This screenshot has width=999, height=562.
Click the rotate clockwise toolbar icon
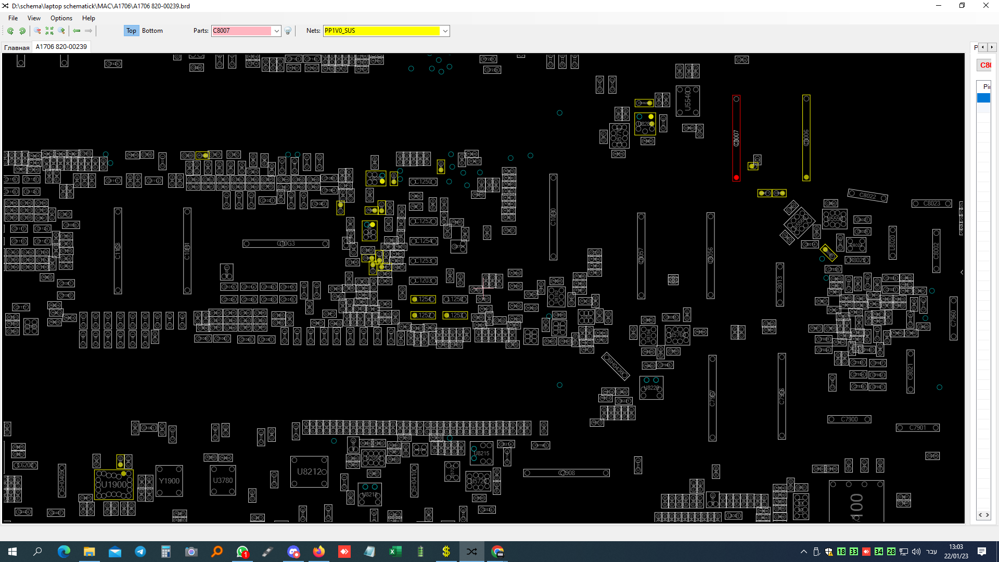(22, 31)
